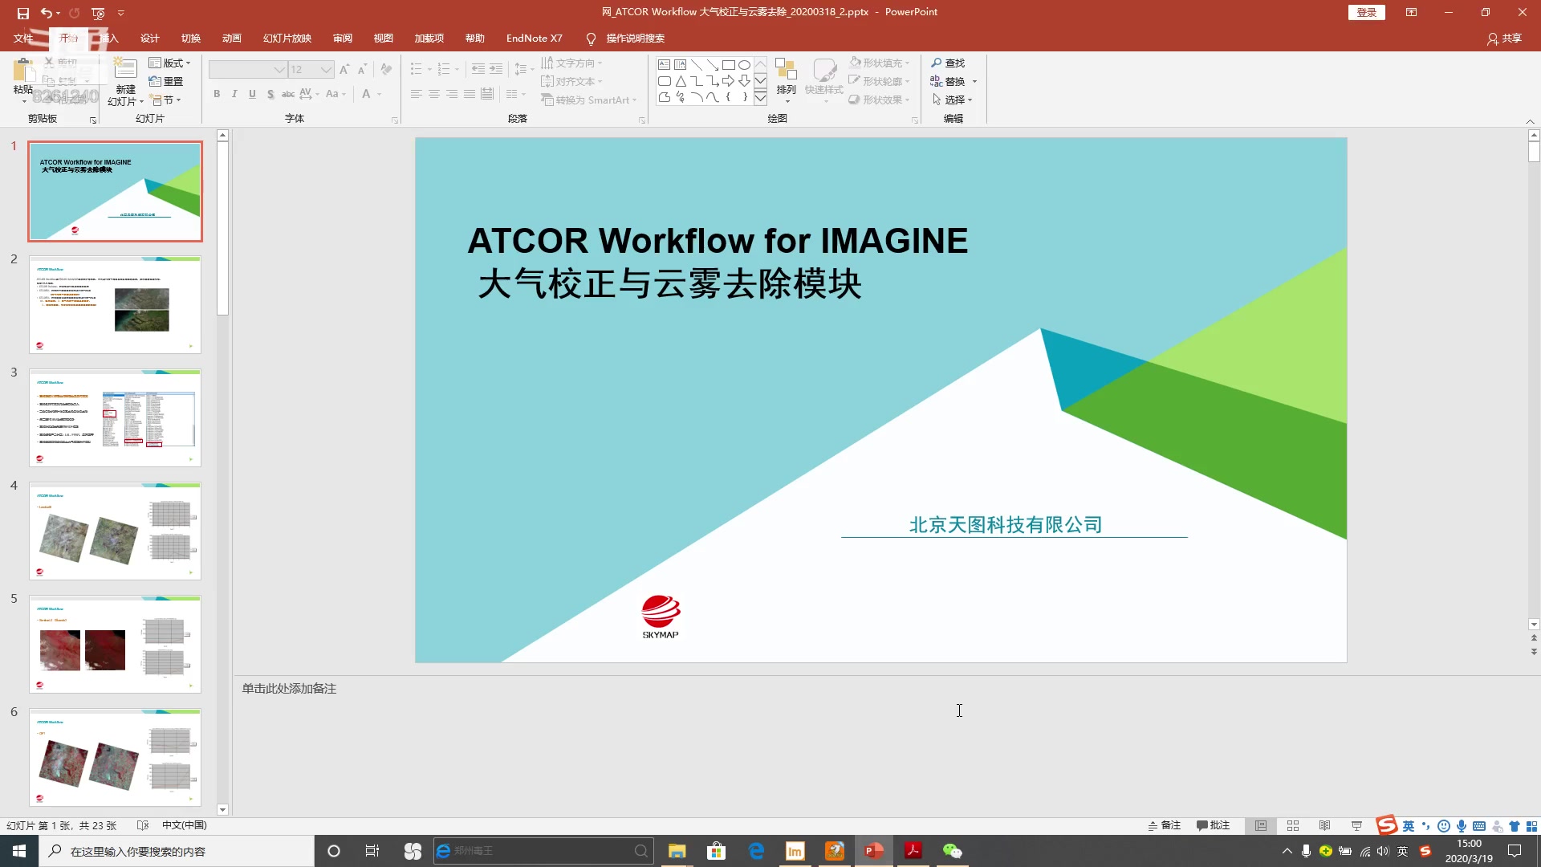Click the Share (共享) button
1541x867 pixels.
tap(1504, 38)
